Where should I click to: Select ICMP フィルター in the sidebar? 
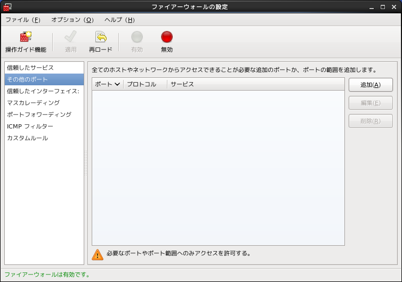coord(44,126)
